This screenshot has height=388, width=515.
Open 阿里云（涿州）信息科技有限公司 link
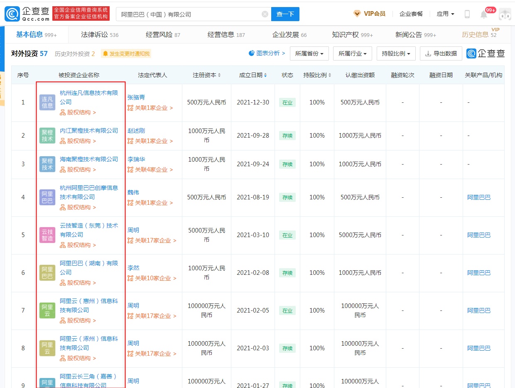pos(89,343)
